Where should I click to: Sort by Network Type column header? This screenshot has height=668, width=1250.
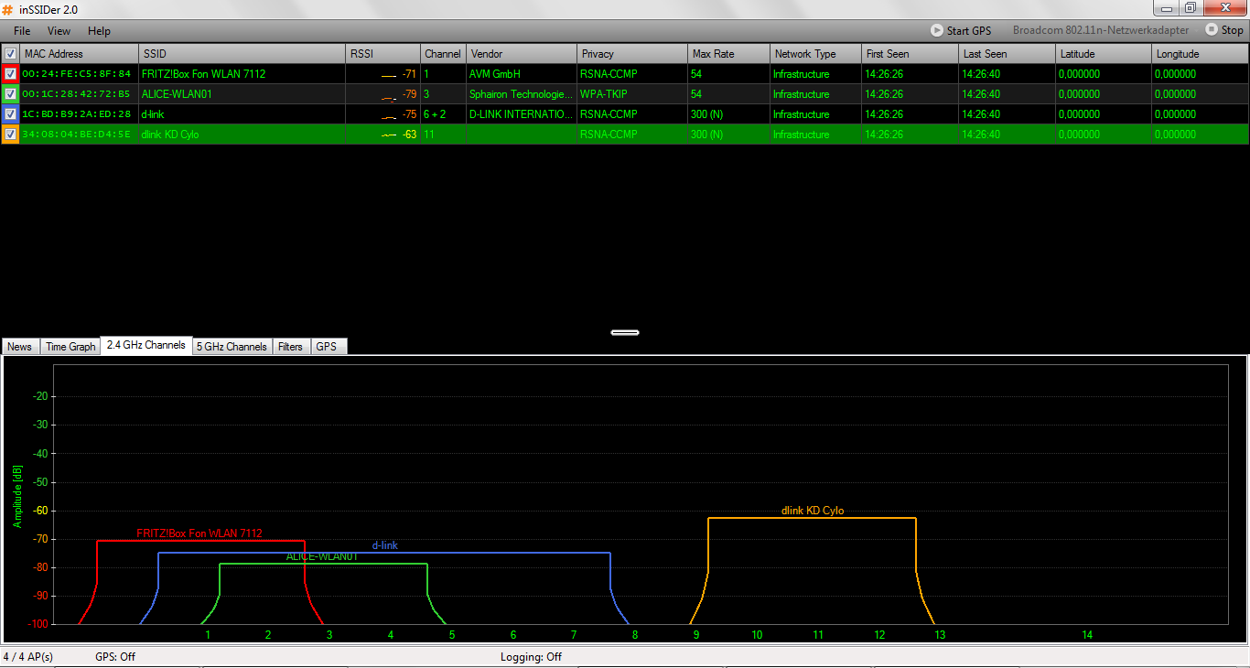pos(815,54)
